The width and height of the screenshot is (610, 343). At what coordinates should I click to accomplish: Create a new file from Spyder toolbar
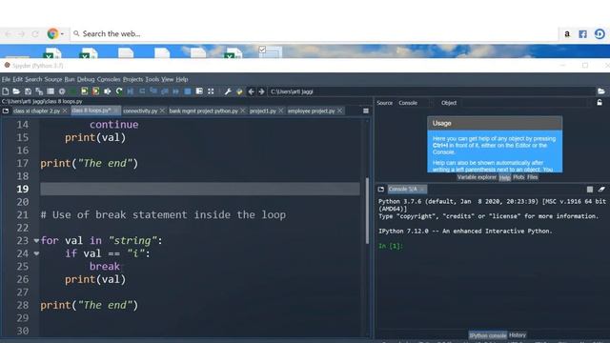tap(6, 91)
